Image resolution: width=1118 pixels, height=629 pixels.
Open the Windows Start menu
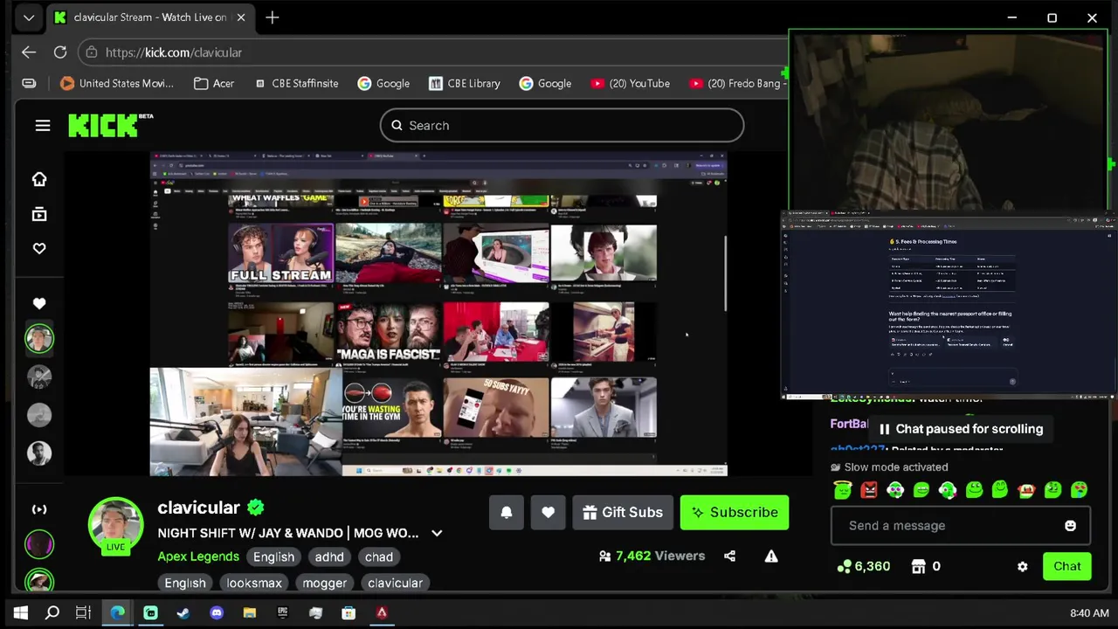pyautogui.click(x=20, y=612)
